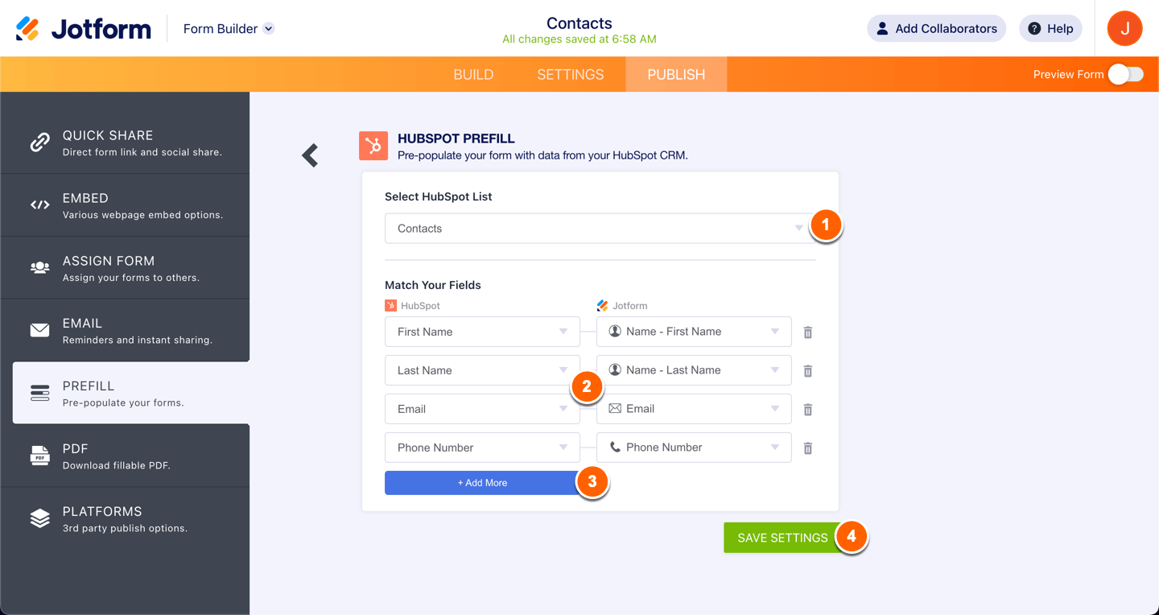Click the HubSpot Prefill logo icon

pos(373,146)
